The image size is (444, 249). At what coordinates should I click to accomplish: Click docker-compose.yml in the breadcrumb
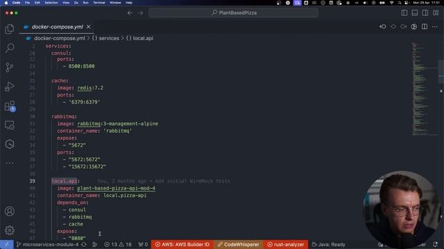tap(60, 38)
